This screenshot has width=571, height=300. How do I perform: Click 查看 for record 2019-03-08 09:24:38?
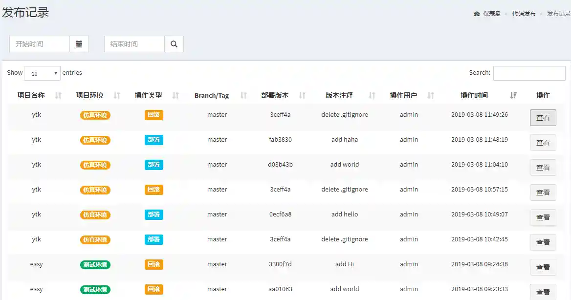[543, 267]
